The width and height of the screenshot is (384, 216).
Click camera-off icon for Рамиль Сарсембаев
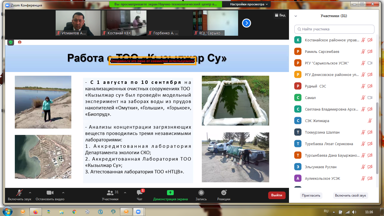pos(370,51)
